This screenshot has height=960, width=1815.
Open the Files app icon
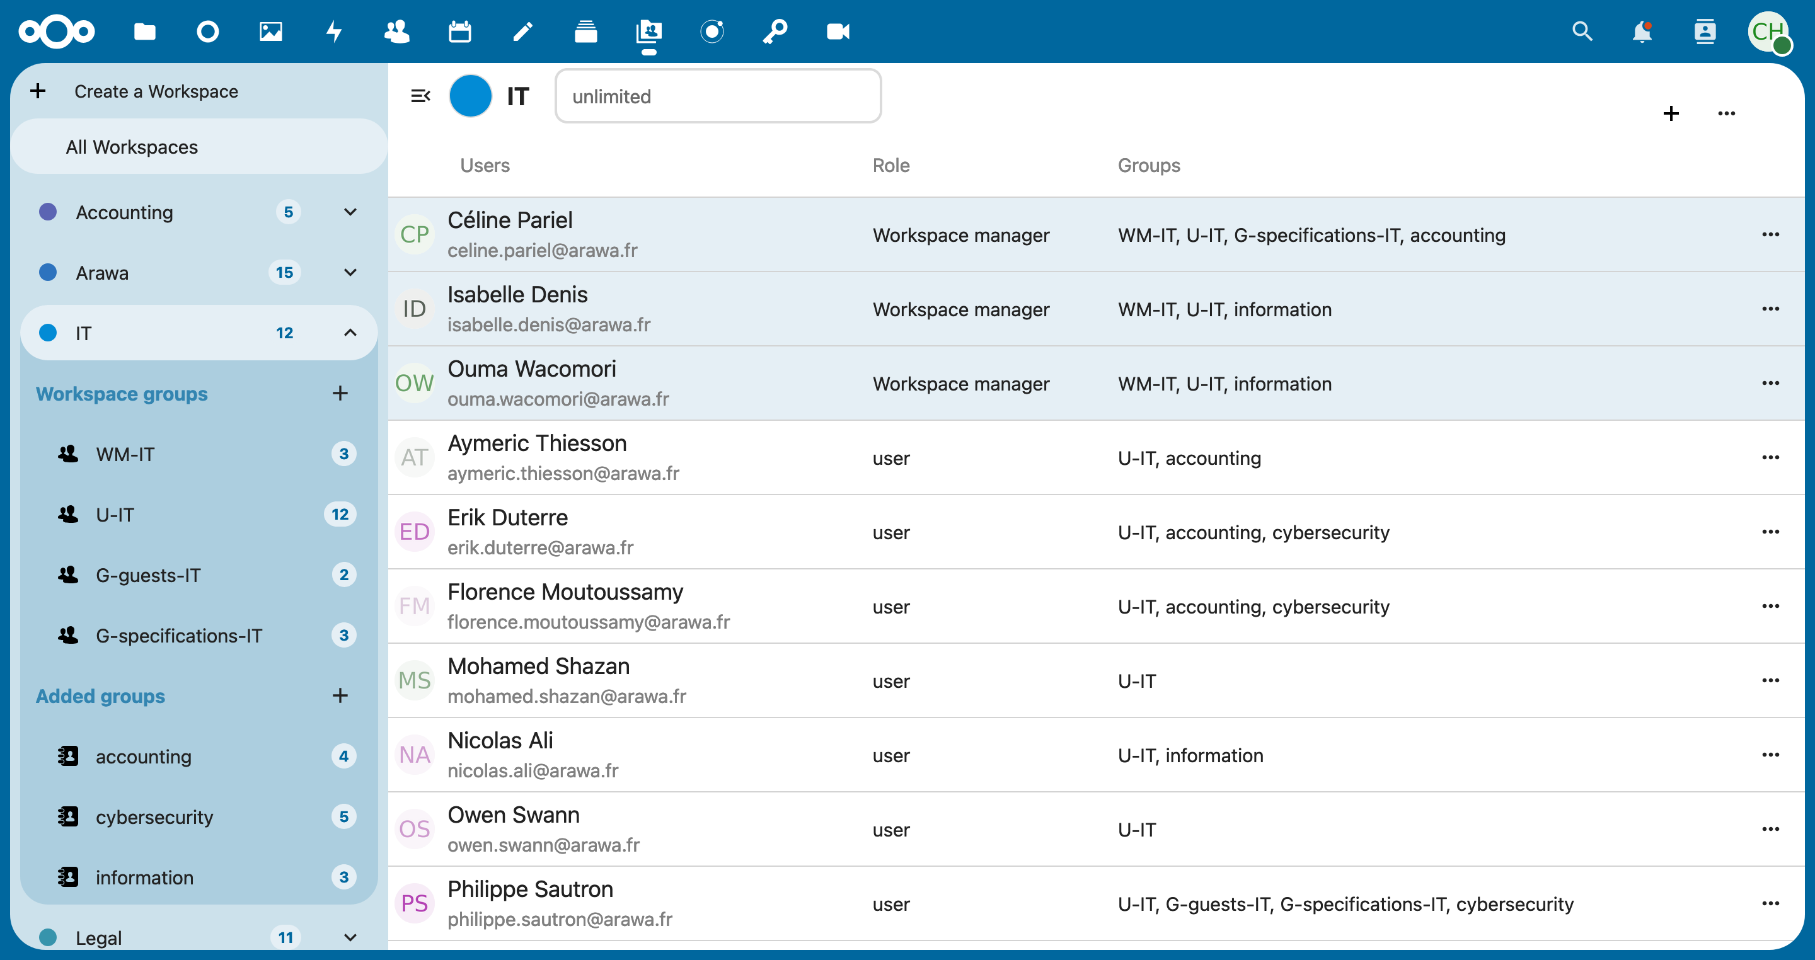click(x=144, y=31)
